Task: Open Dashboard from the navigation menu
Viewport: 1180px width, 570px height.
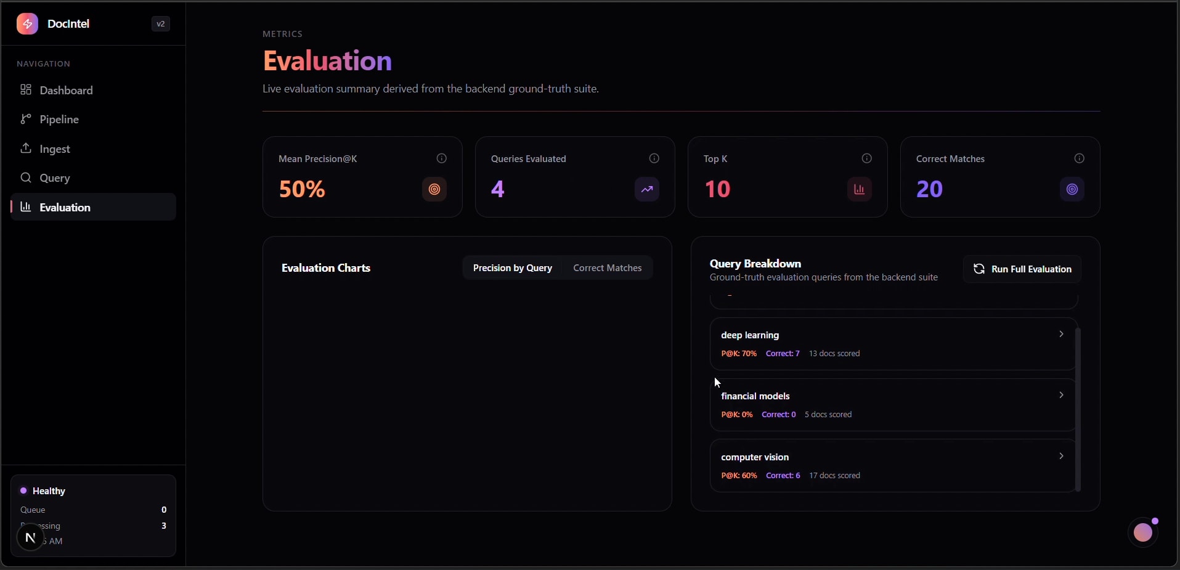Action: 66,90
